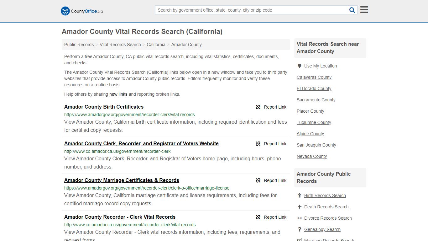428x241 pixels.
Task: Visit co.amador.ca.us recorder-clerk URL
Action: point(117,151)
